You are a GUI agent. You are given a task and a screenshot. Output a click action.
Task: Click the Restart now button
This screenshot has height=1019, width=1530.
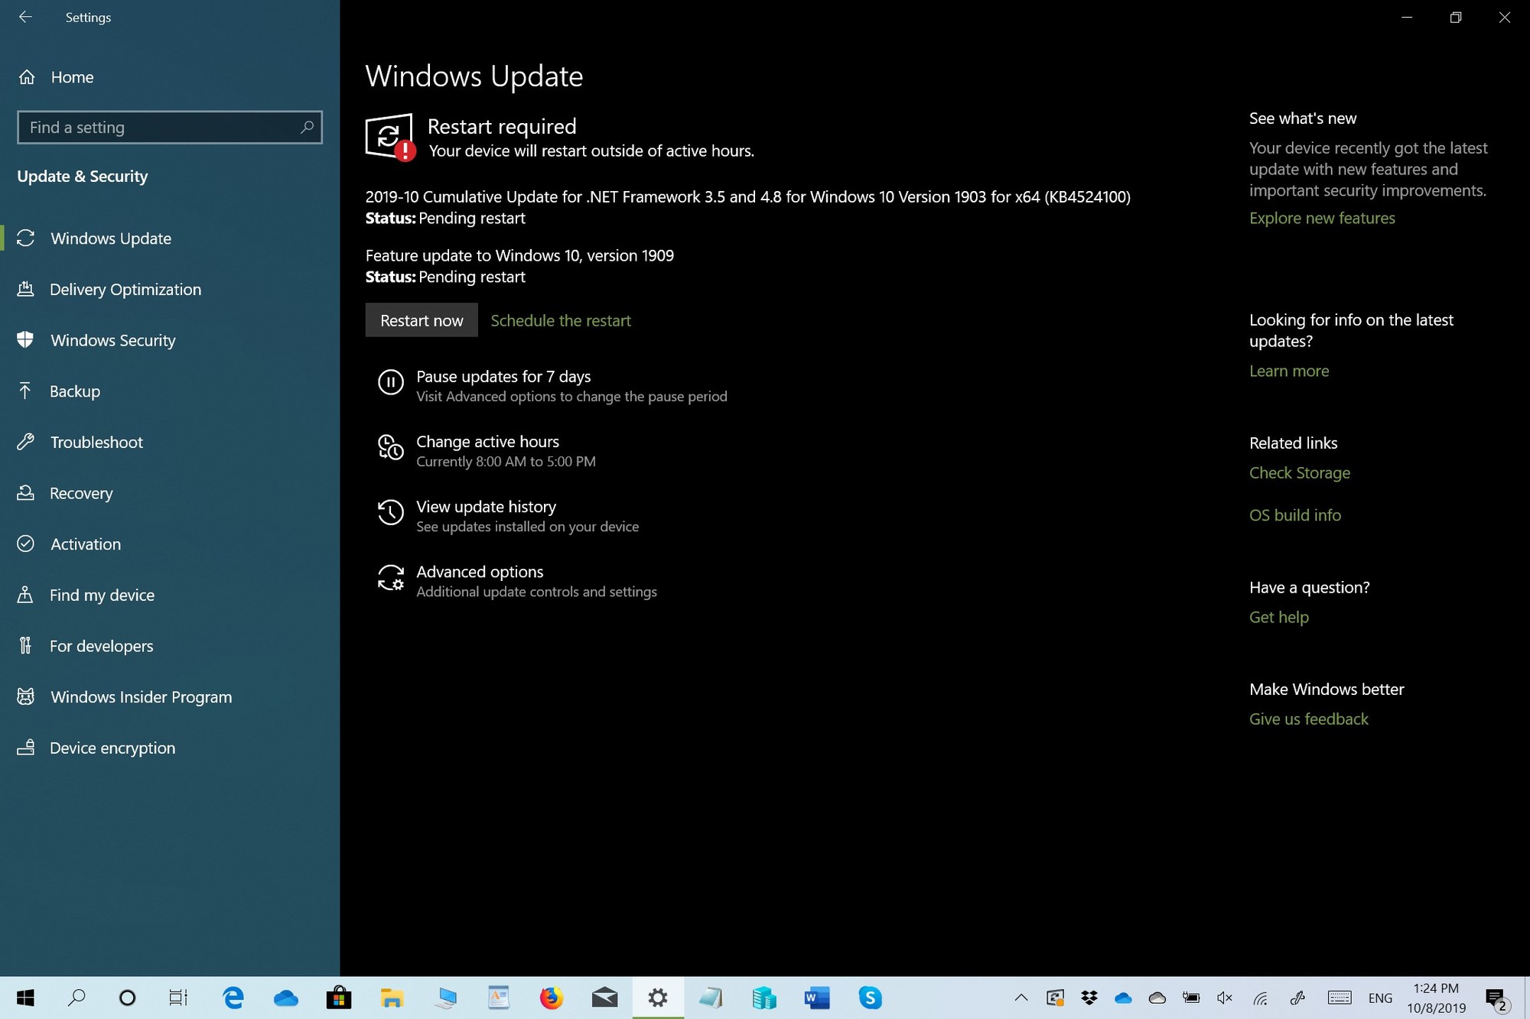pos(422,320)
